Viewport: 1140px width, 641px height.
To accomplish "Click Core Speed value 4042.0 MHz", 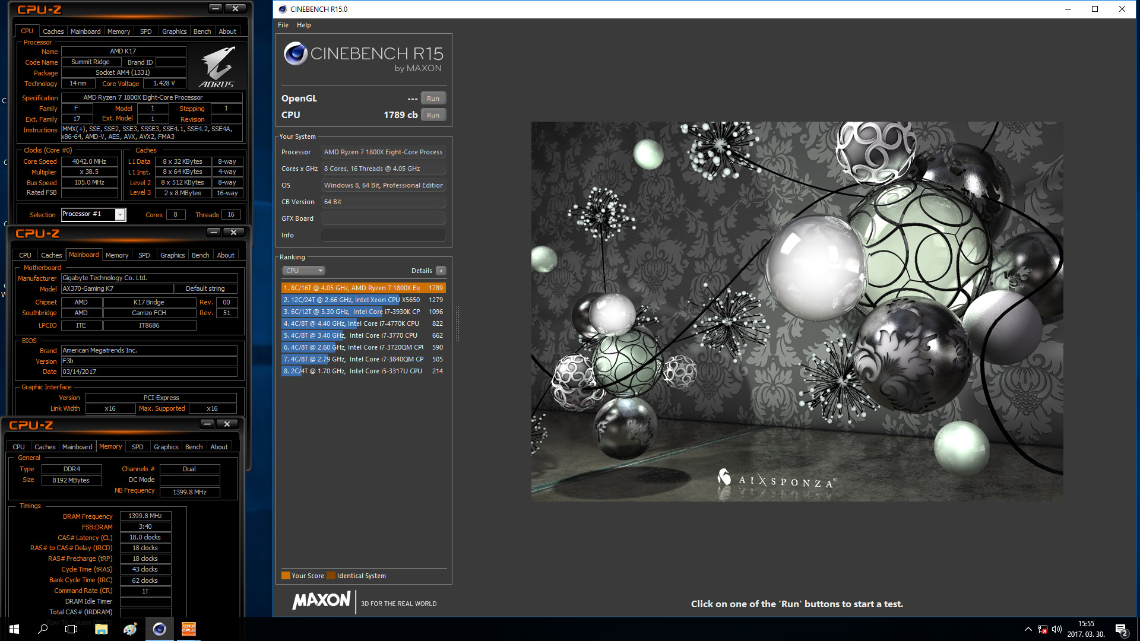I will [x=89, y=161].
